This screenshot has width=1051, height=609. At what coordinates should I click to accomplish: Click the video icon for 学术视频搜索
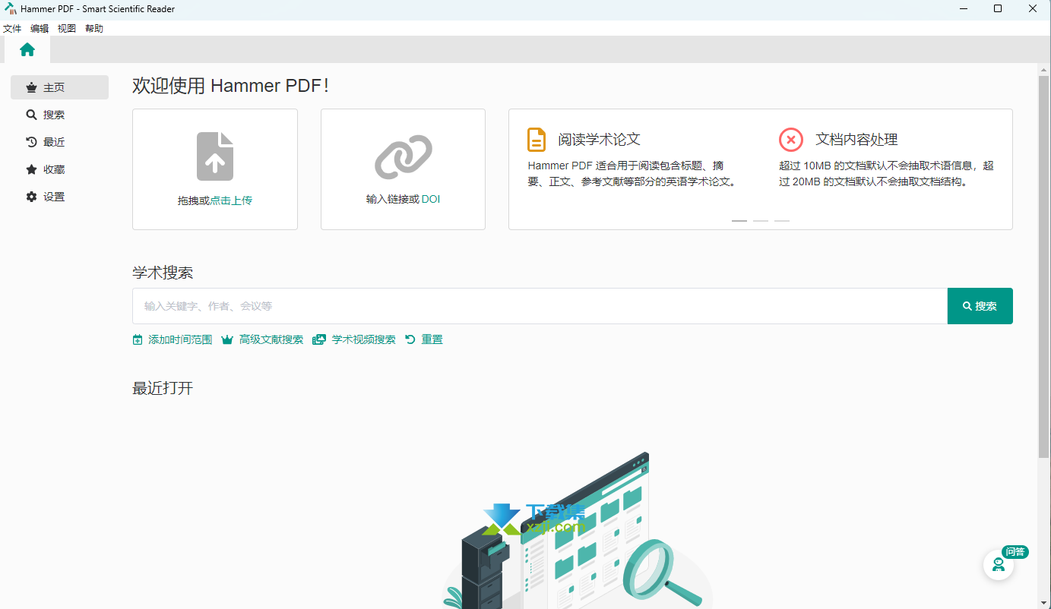coord(319,339)
